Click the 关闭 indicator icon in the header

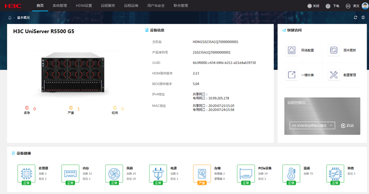310,6
